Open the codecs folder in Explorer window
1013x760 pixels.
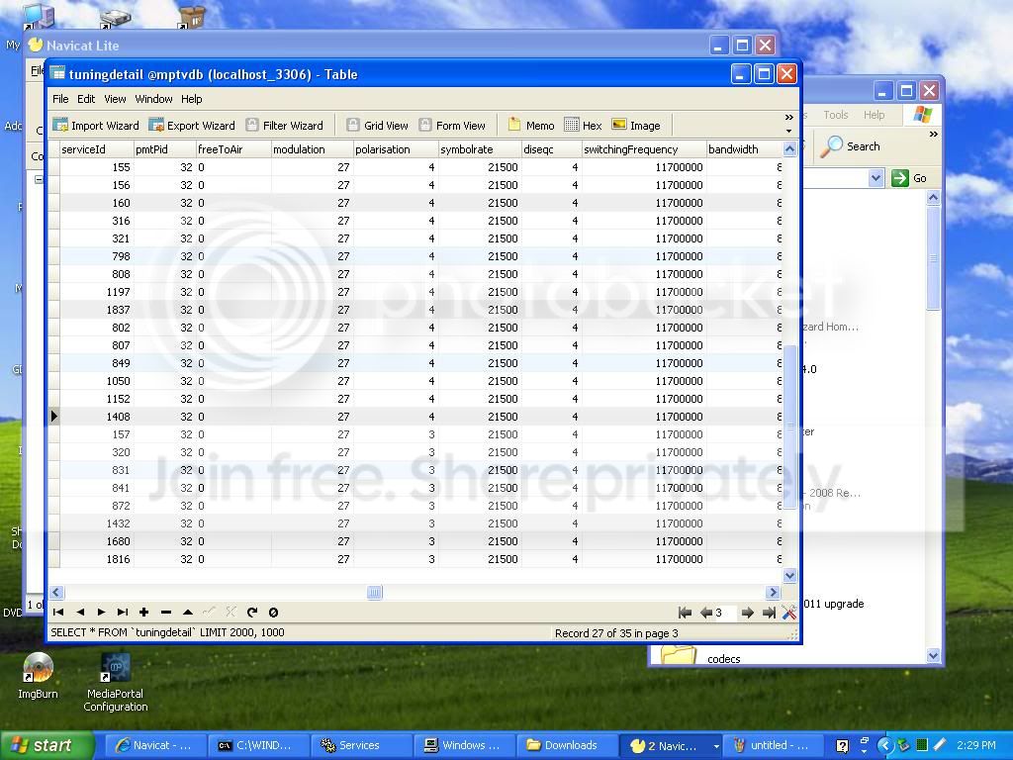pyautogui.click(x=701, y=657)
